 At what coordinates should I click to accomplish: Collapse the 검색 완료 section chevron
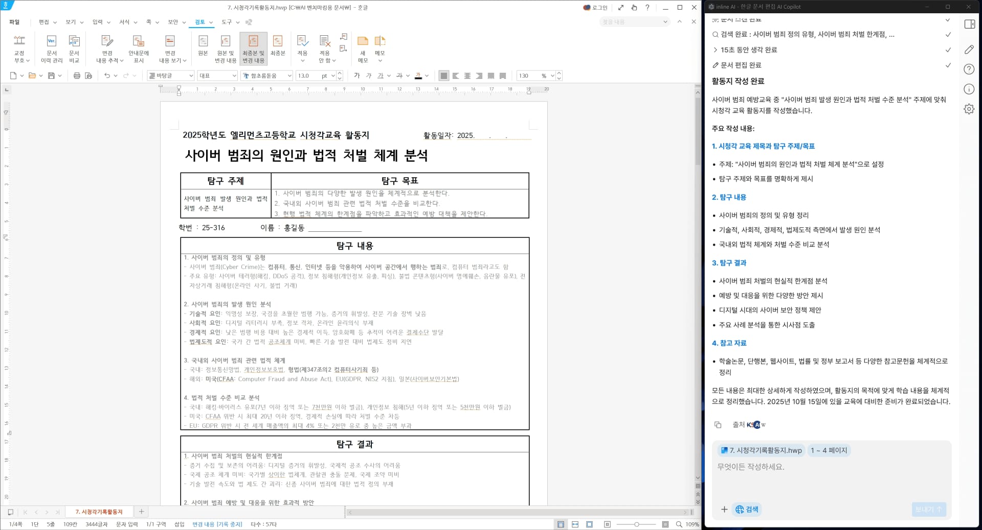[948, 35]
